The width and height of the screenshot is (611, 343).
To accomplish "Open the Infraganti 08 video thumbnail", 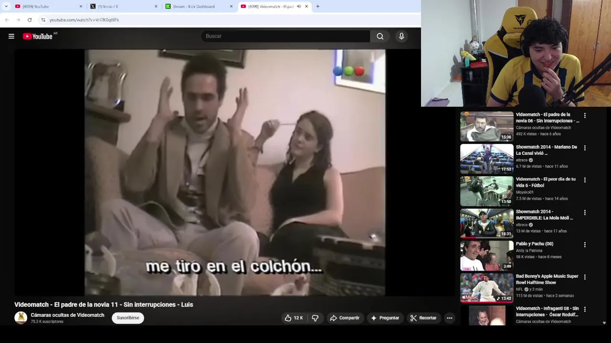I will (x=486, y=315).
